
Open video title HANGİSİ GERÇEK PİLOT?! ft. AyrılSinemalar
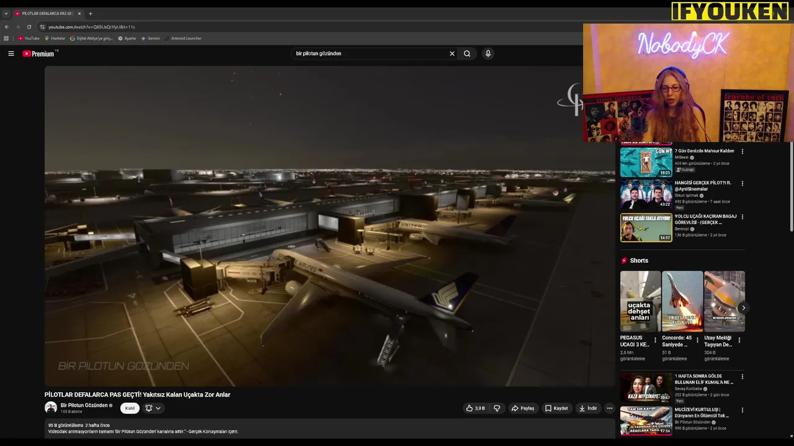pos(703,186)
